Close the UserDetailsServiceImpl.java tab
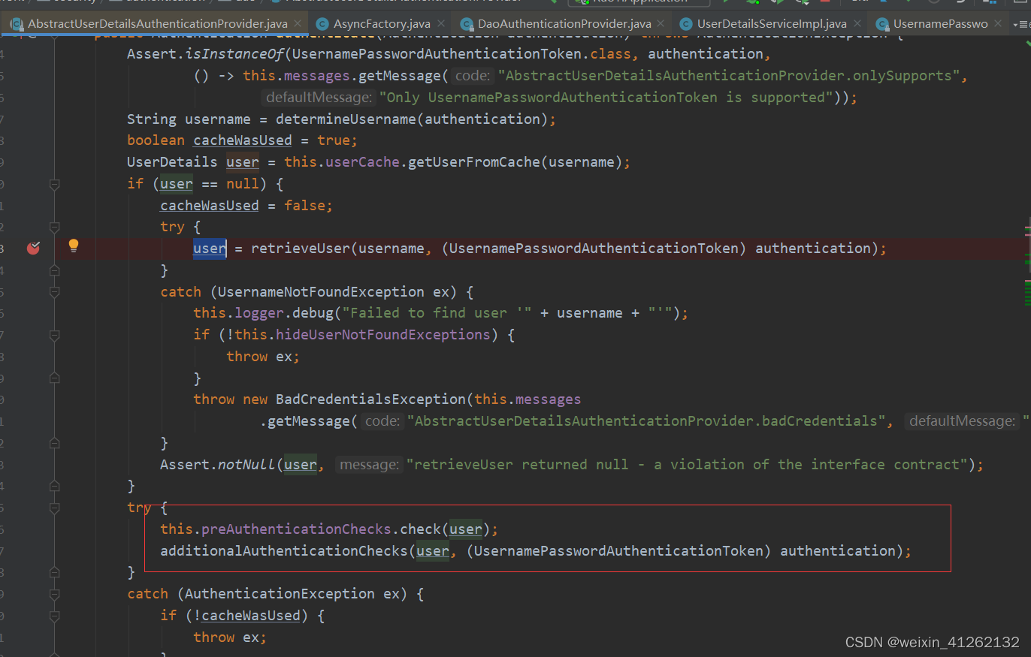 [x=857, y=24]
